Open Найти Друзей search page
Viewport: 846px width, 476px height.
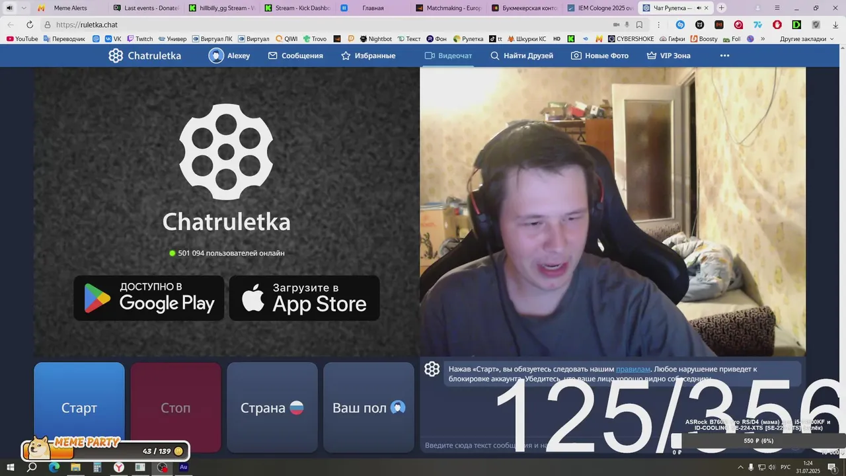click(x=521, y=56)
